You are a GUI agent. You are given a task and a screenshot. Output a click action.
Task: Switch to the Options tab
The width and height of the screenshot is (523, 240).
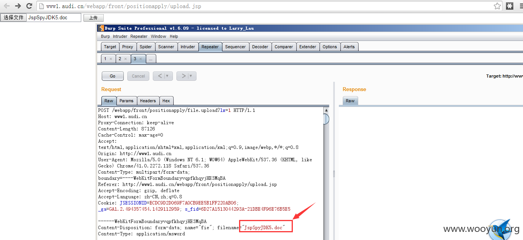(330, 47)
